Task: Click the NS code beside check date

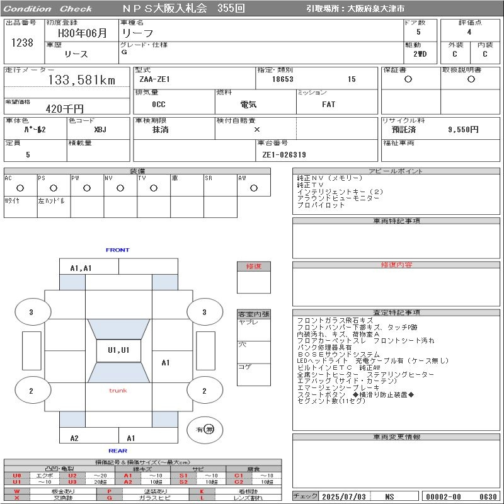Action: (x=389, y=496)
